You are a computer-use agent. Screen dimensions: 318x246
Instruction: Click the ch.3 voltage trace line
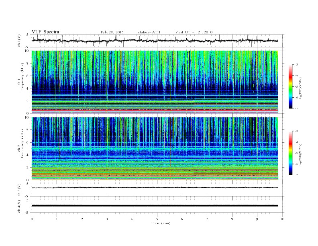point(155,187)
